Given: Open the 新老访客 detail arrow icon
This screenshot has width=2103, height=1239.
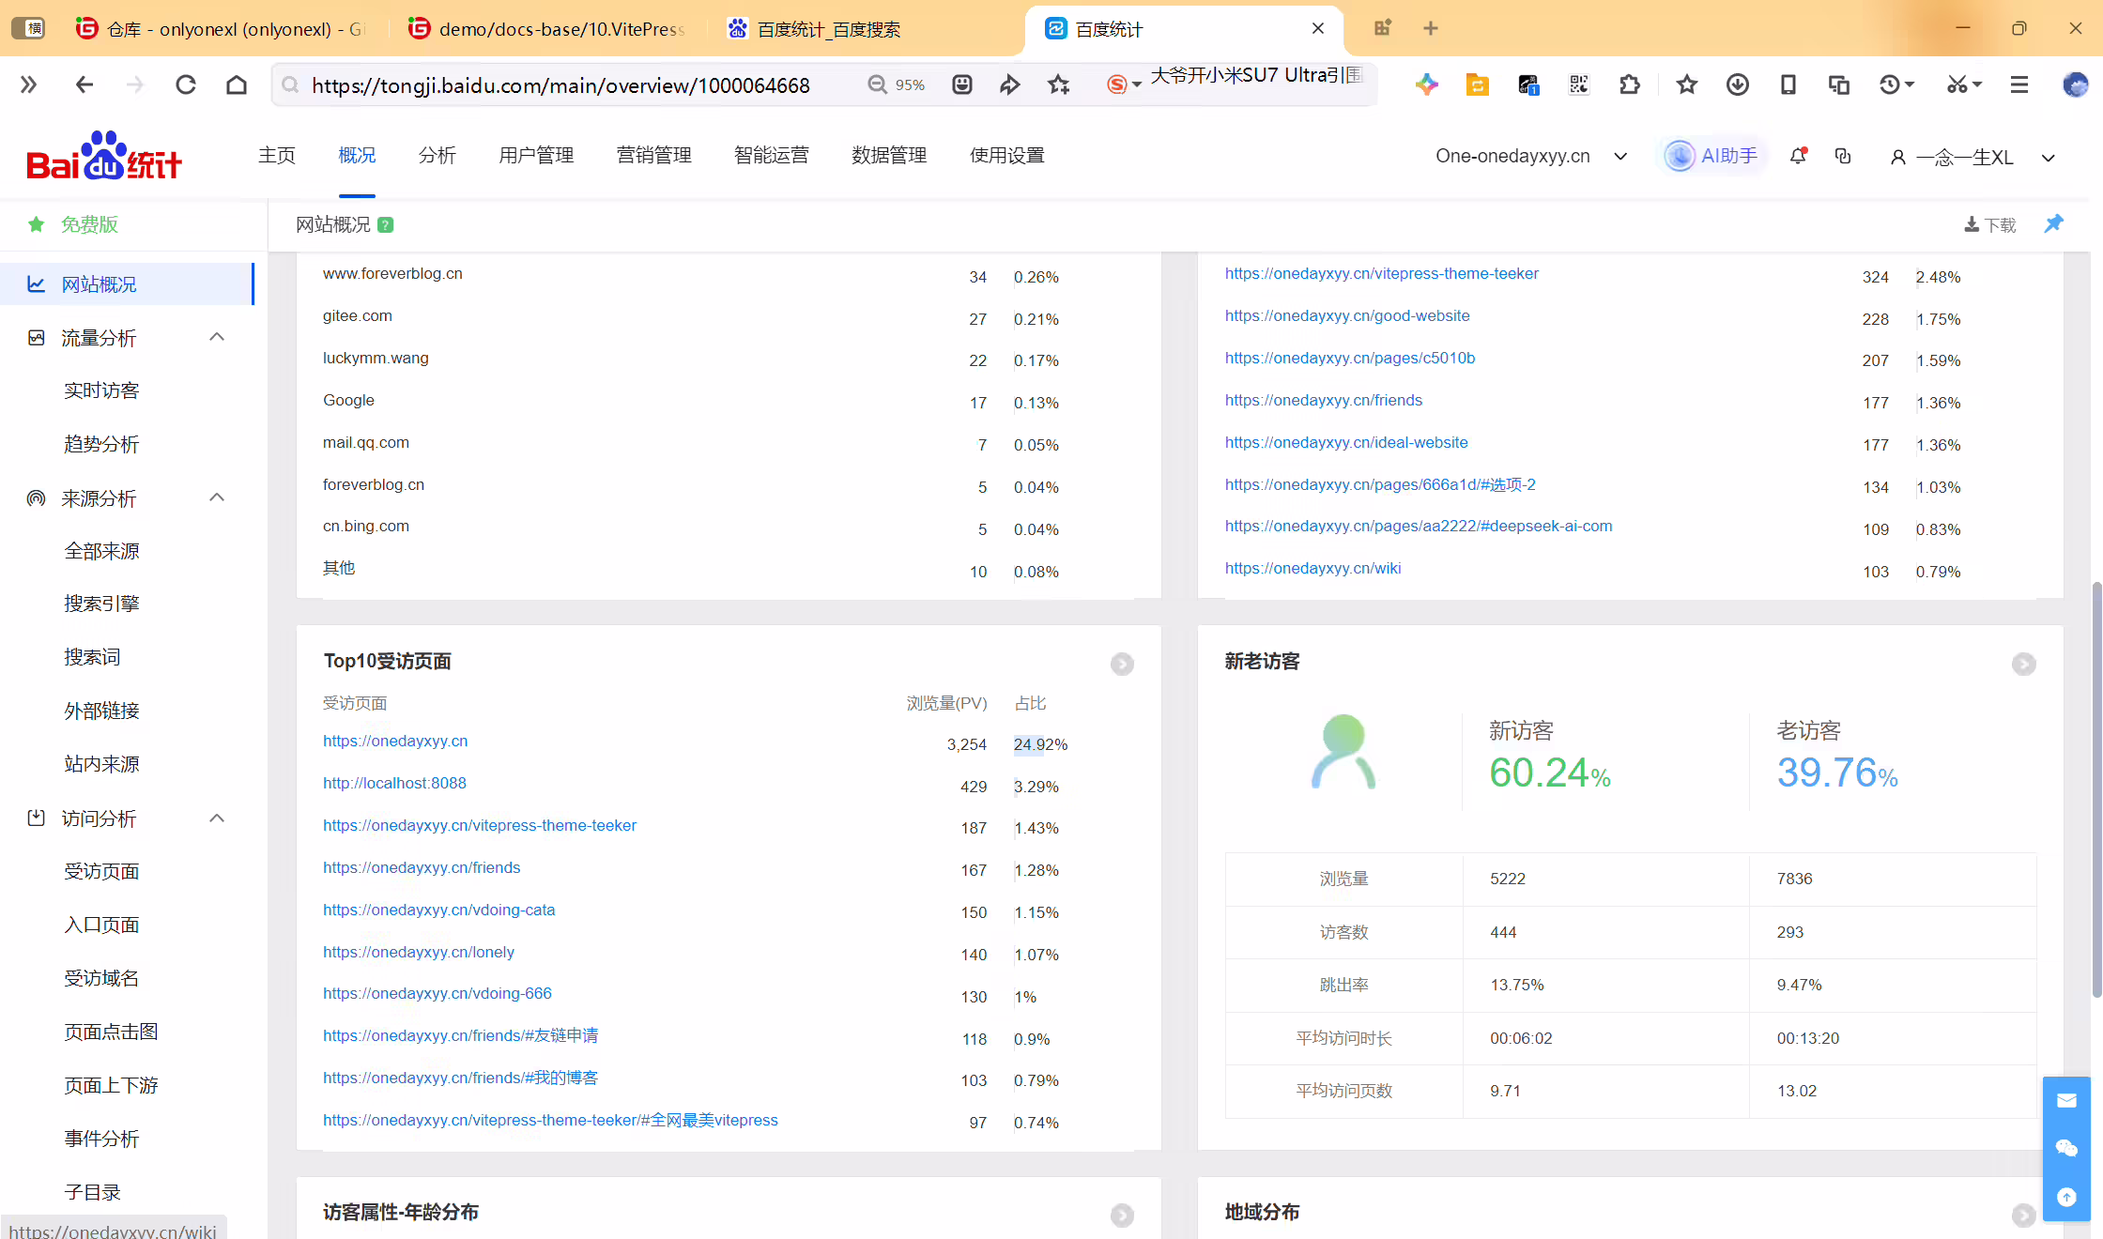Looking at the screenshot, I should click(x=2023, y=664).
